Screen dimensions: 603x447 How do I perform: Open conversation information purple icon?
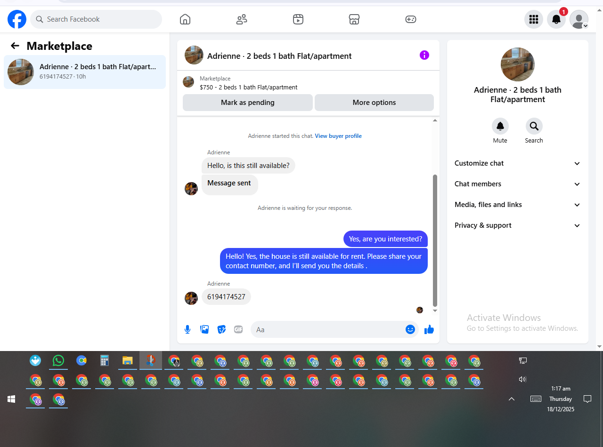424,55
